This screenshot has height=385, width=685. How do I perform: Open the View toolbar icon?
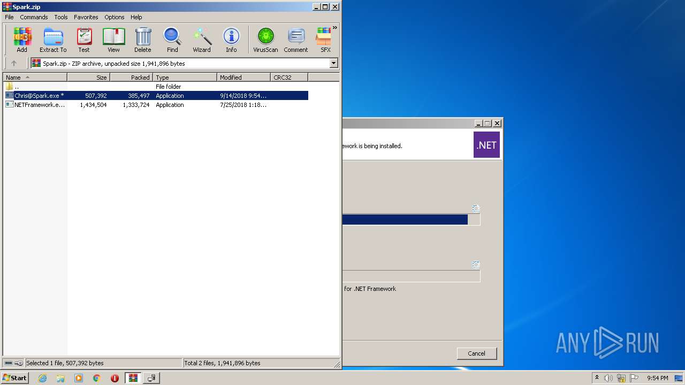coord(113,40)
